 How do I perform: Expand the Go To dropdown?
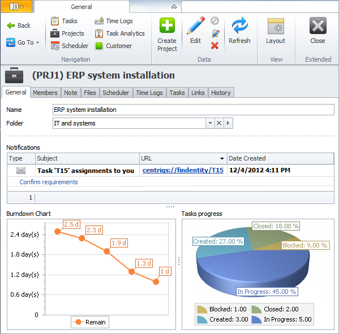(x=37, y=42)
